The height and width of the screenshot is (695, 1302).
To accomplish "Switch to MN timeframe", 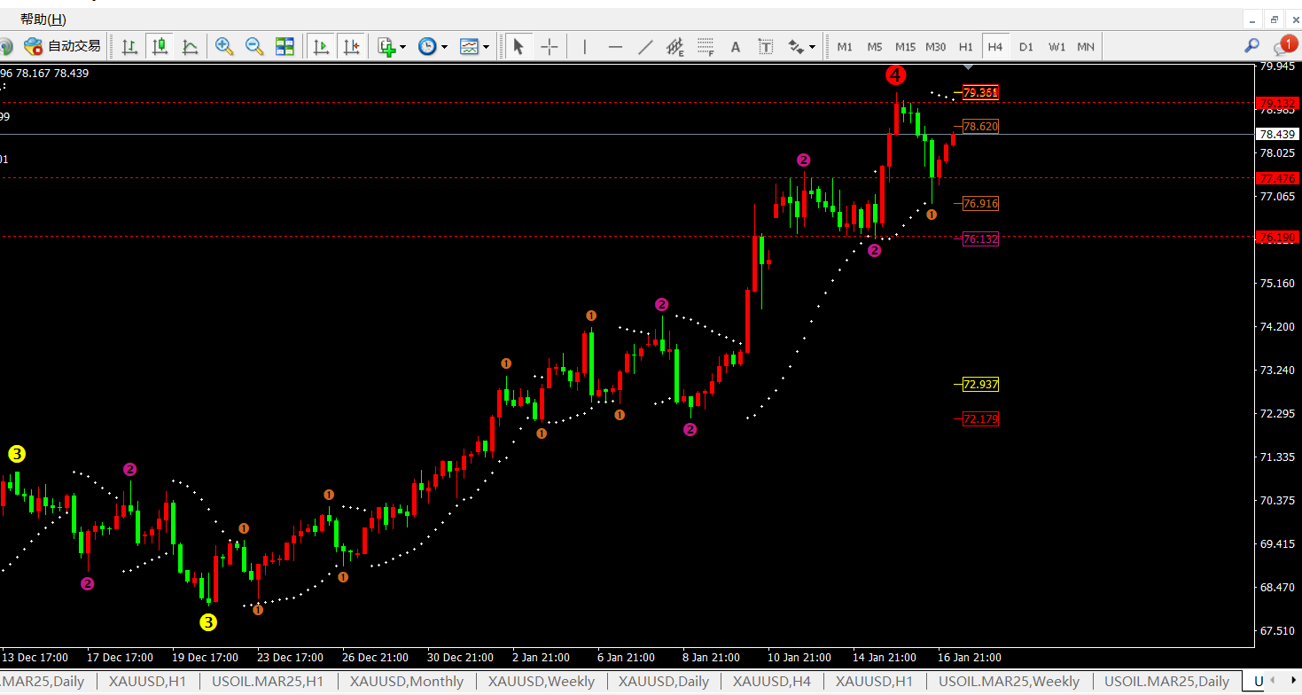I will pos(1086,47).
